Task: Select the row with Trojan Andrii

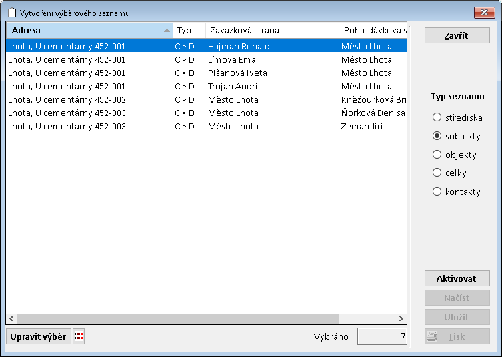Action: tap(200, 87)
